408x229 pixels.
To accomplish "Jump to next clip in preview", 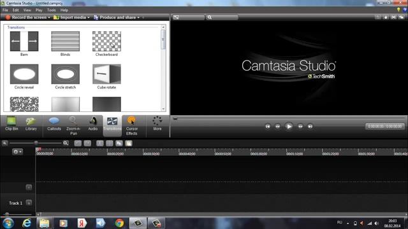I will pos(310,127).
